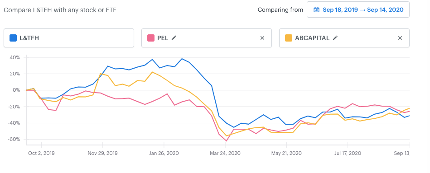Click the calendar icon in date range

[316, 10]
